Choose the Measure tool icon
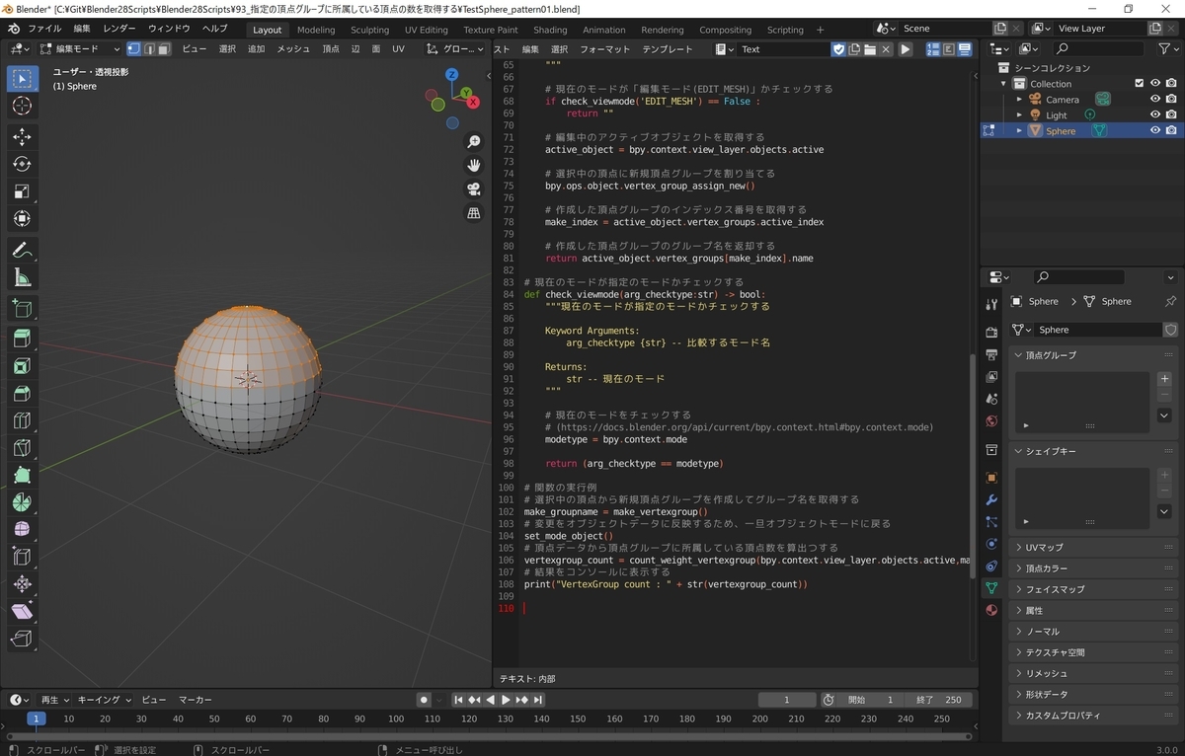The width and height of the screenshot is (1185, 756). (x=22, y=277)
